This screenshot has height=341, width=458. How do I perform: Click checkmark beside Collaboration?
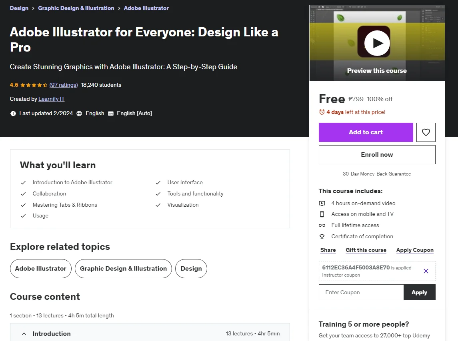point(23,194)
